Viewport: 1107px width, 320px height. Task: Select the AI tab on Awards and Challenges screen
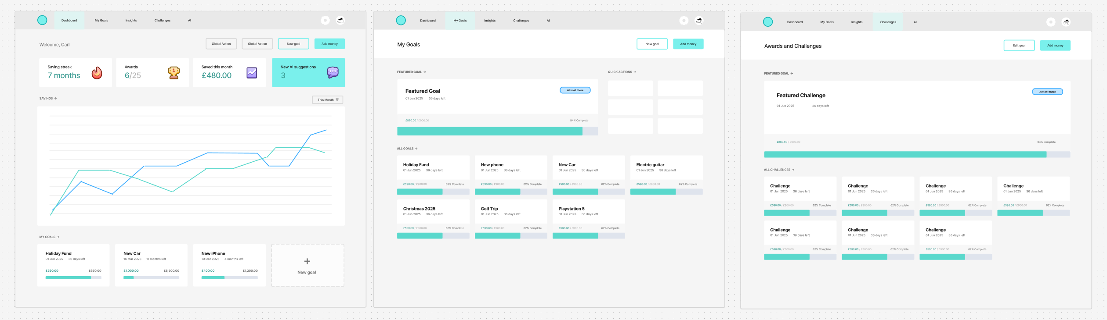click(915, 22)
